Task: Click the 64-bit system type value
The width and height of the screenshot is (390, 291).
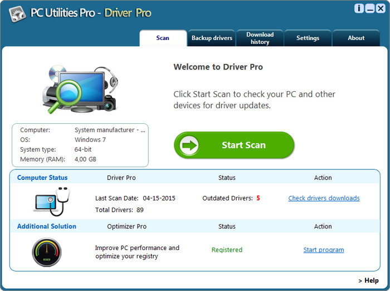Action: [x=83, y=149]
